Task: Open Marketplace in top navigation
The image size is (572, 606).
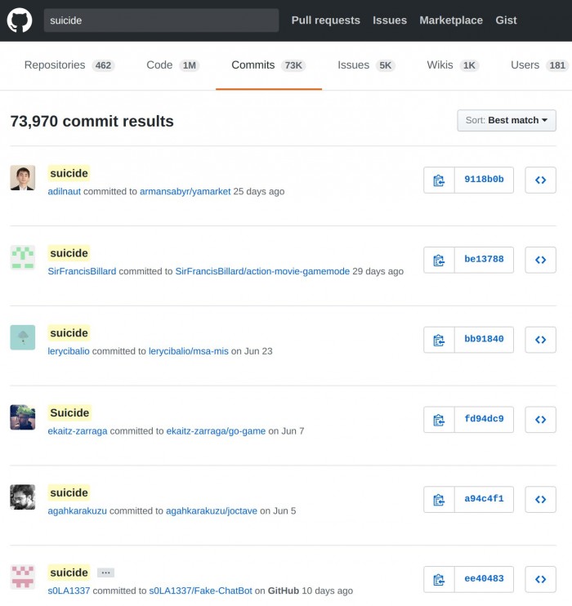Action: click(x=451, y=20)
